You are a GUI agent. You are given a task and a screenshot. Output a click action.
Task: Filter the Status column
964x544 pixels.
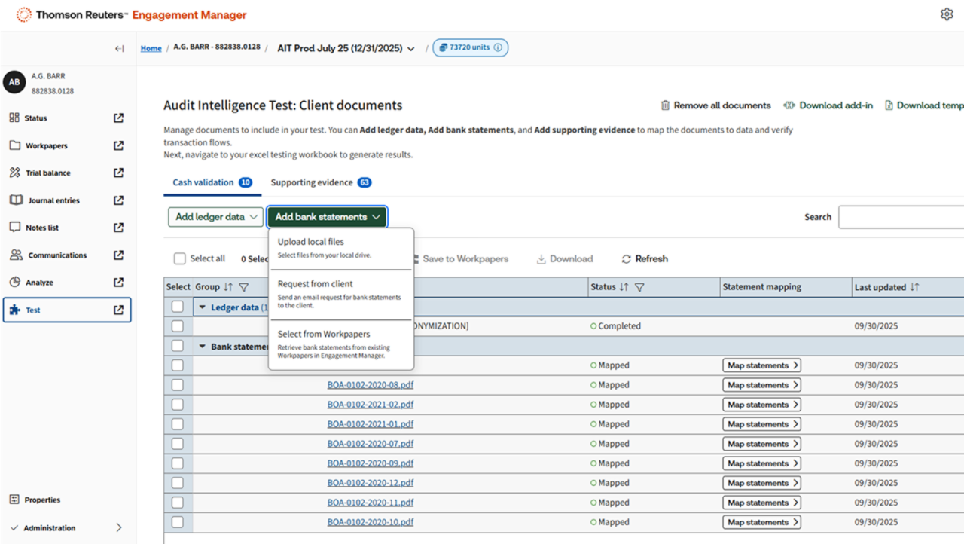pyautogui.click(x=639, y=287)
